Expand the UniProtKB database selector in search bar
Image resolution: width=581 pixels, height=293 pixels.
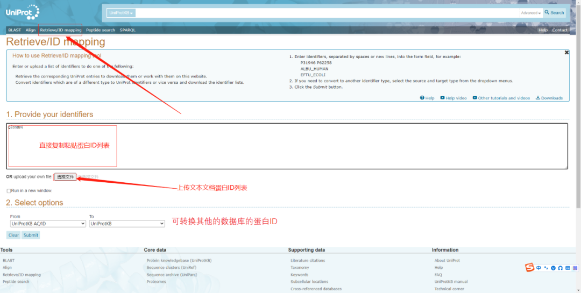click(121, 12)
